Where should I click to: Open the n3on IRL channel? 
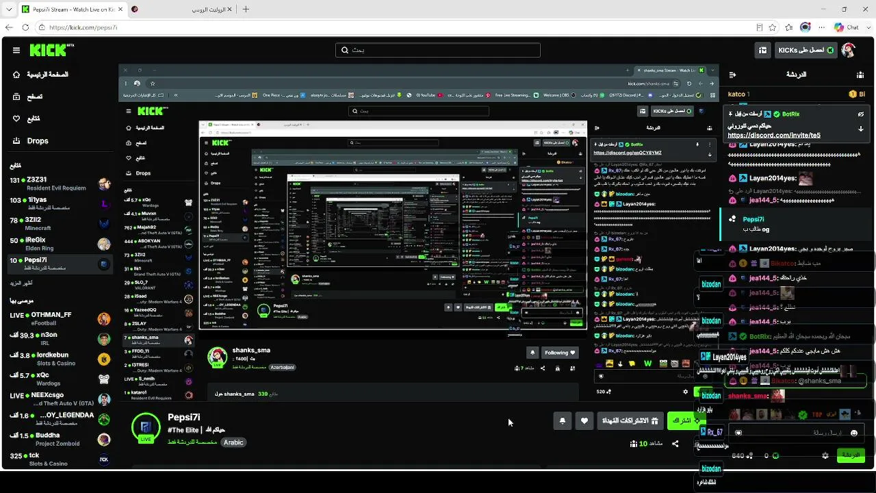click(x=59, y=339)
